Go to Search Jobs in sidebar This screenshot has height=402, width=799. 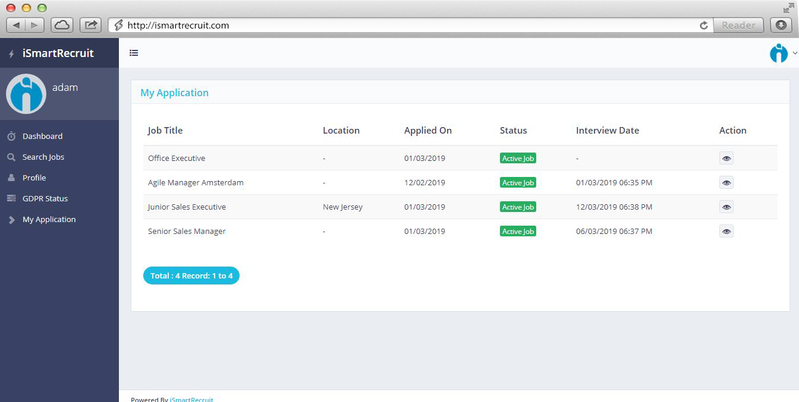43,157
